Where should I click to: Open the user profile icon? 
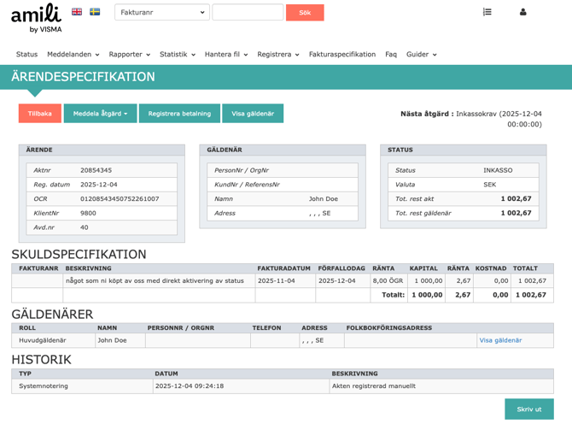pos(522,12)
